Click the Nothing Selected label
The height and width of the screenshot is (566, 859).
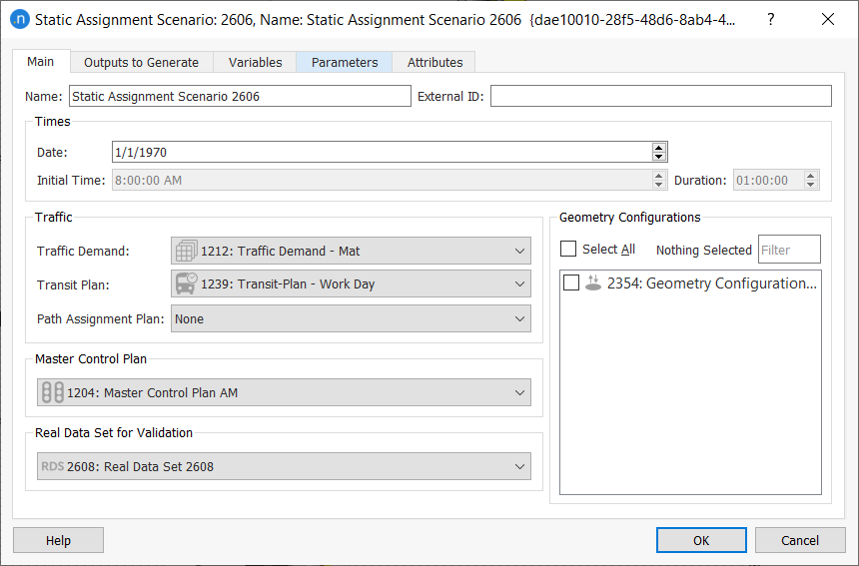[704, 251]
